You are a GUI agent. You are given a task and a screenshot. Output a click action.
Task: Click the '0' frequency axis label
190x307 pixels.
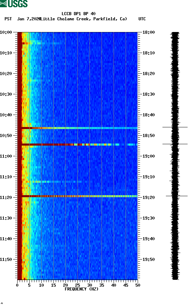tap(17, 285)
